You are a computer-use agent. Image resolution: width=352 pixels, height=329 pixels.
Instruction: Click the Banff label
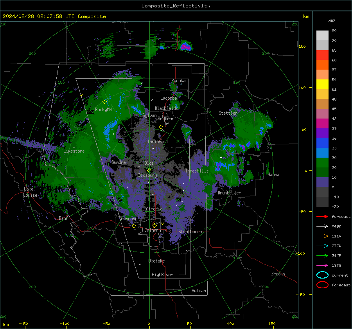point(65,218)
